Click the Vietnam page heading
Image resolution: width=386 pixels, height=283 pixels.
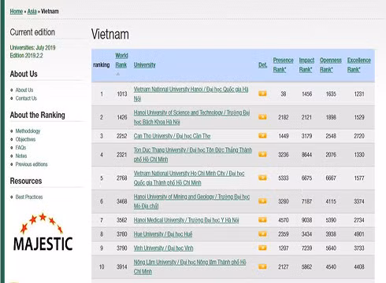point(110,35)
